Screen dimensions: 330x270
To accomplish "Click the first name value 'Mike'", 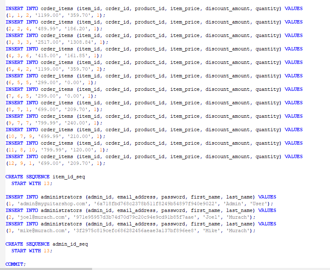I will (211, 230).
